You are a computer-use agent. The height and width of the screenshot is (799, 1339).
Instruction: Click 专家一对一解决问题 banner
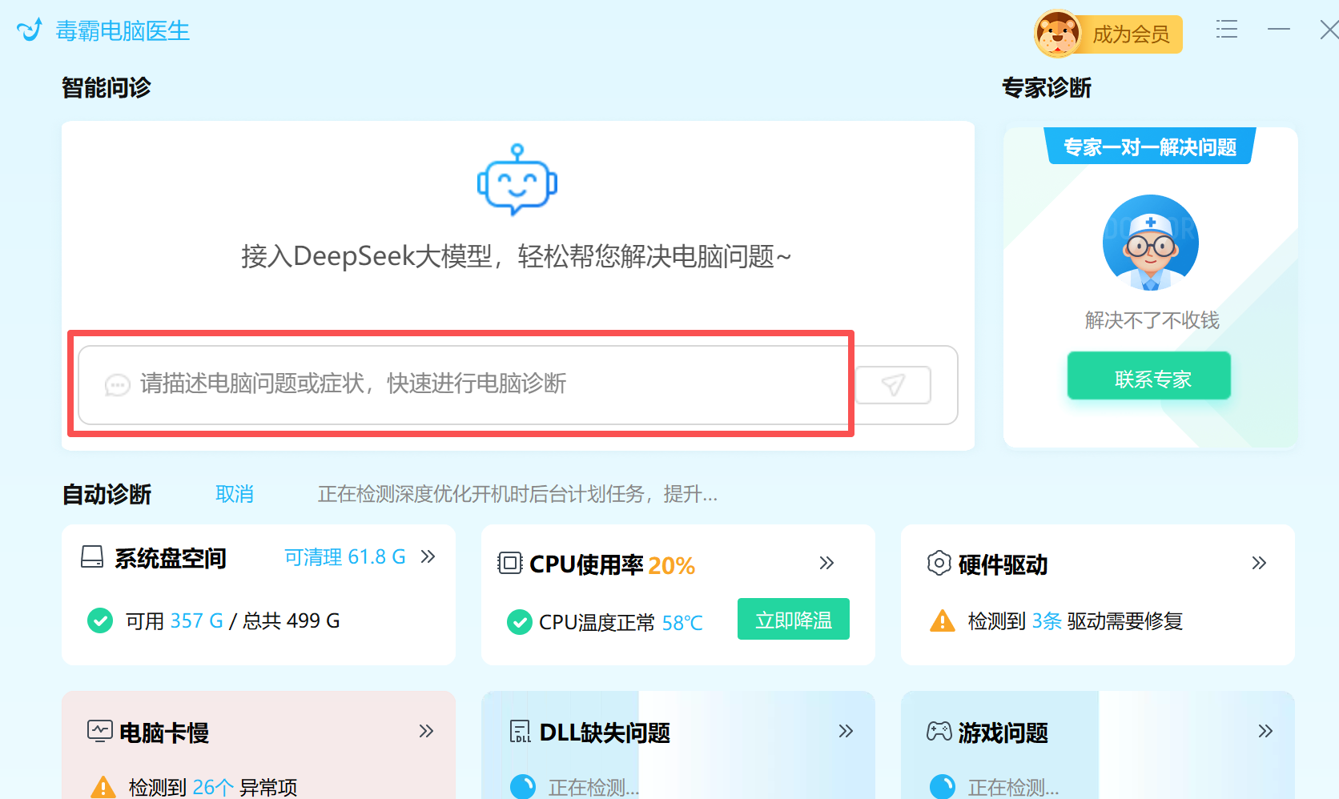[x=1149, y=147]
